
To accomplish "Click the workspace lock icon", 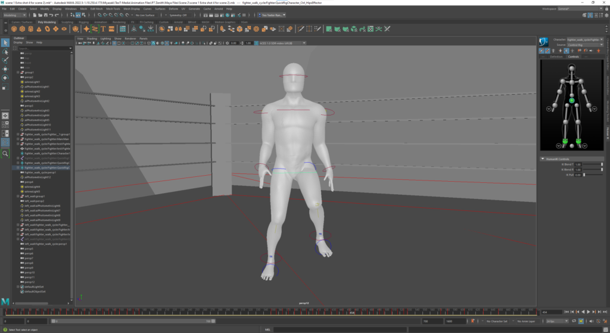I will click(605, 9).
